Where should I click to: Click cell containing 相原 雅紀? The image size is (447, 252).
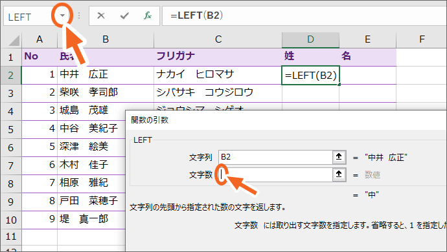pos(91,184)
